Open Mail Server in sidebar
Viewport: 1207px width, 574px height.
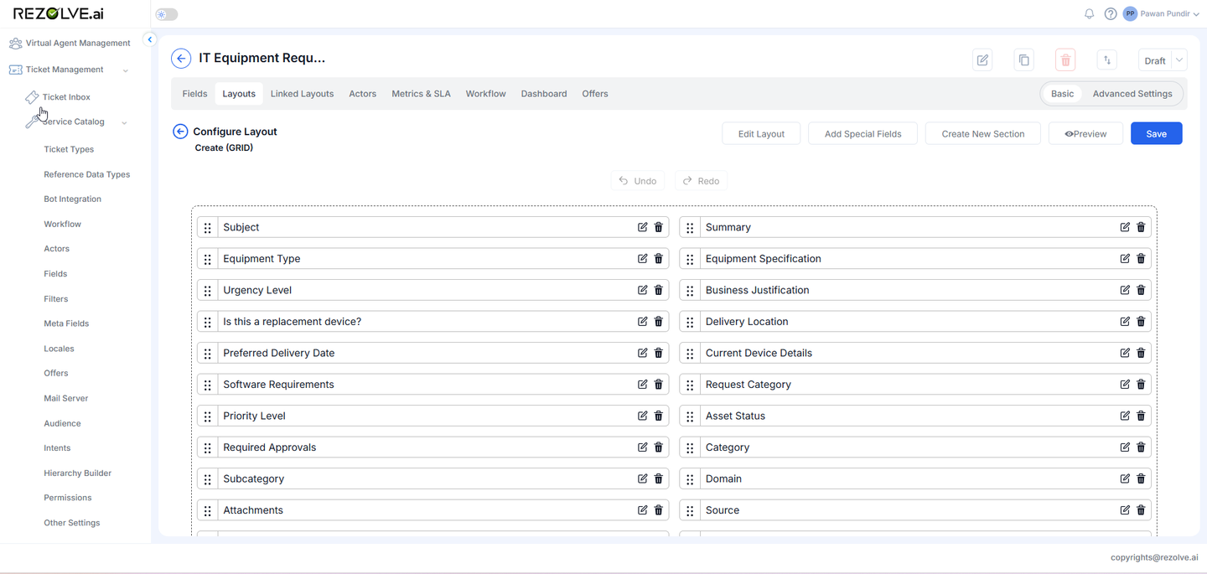65,399
